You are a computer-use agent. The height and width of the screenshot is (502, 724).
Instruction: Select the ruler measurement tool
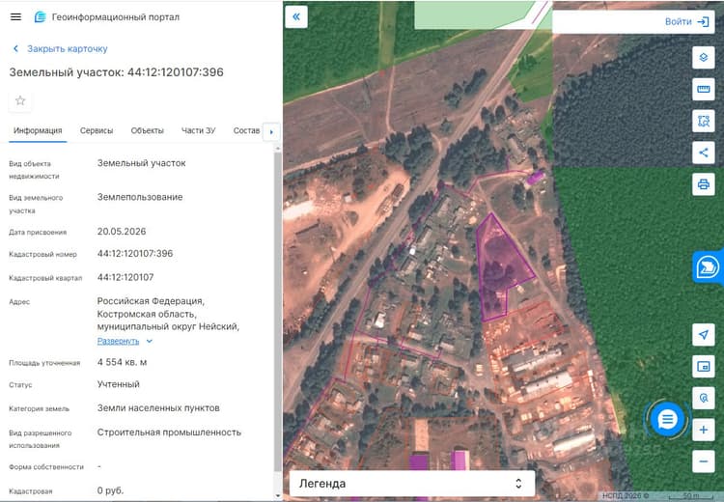703,89
